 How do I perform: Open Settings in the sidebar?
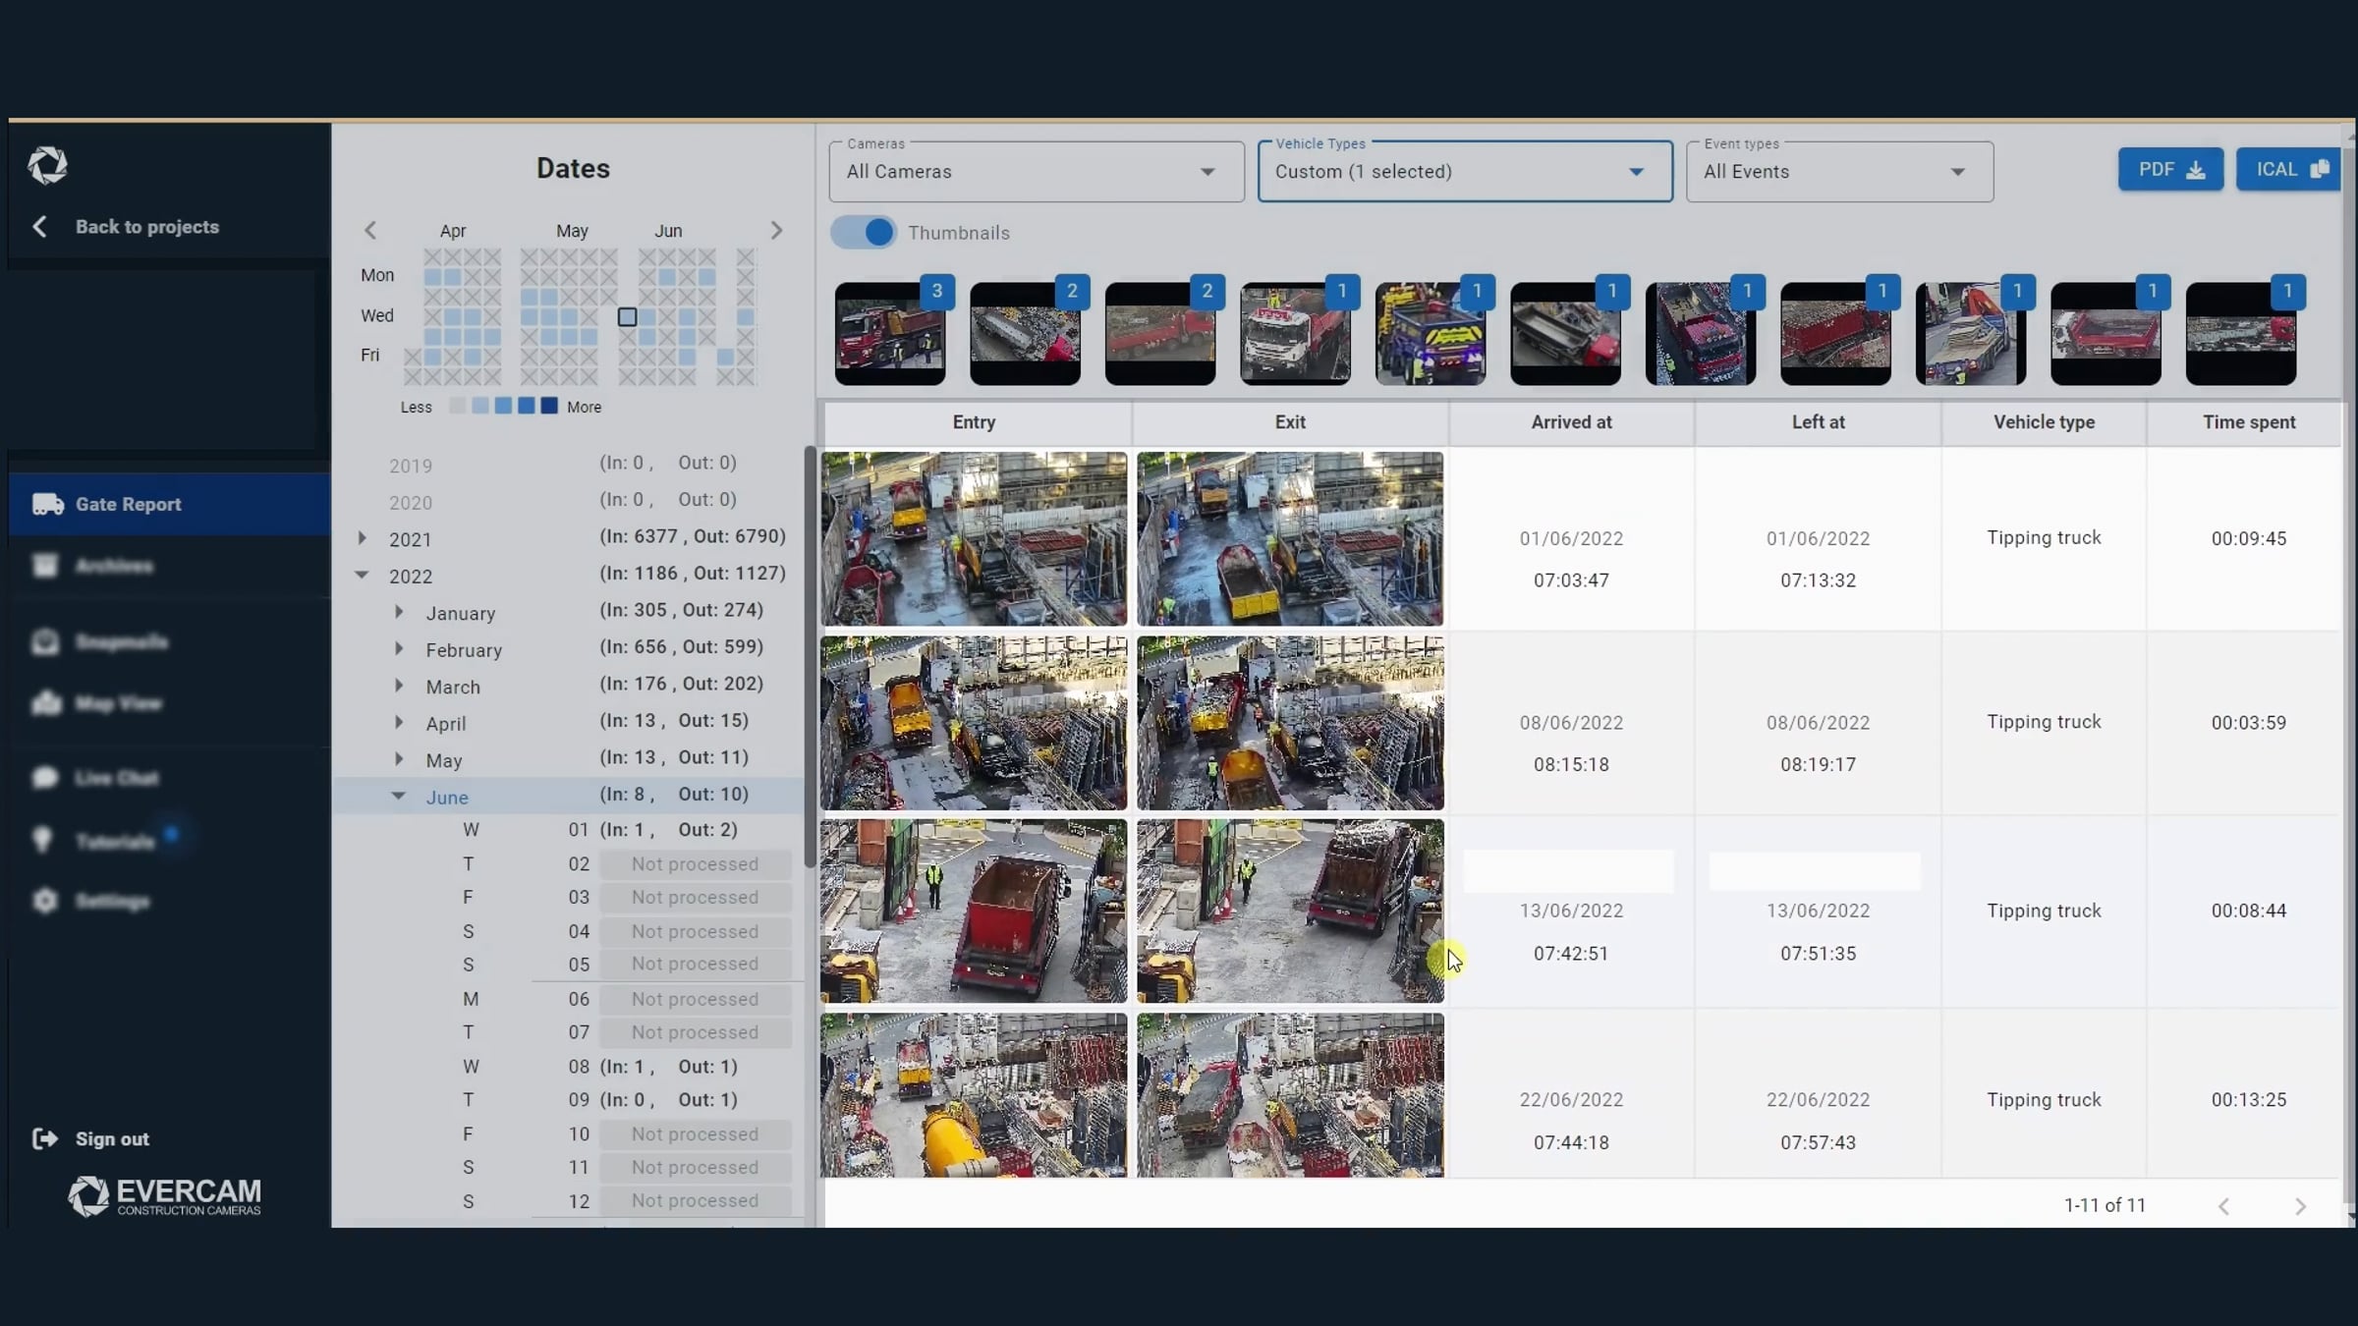pos(170,901)
